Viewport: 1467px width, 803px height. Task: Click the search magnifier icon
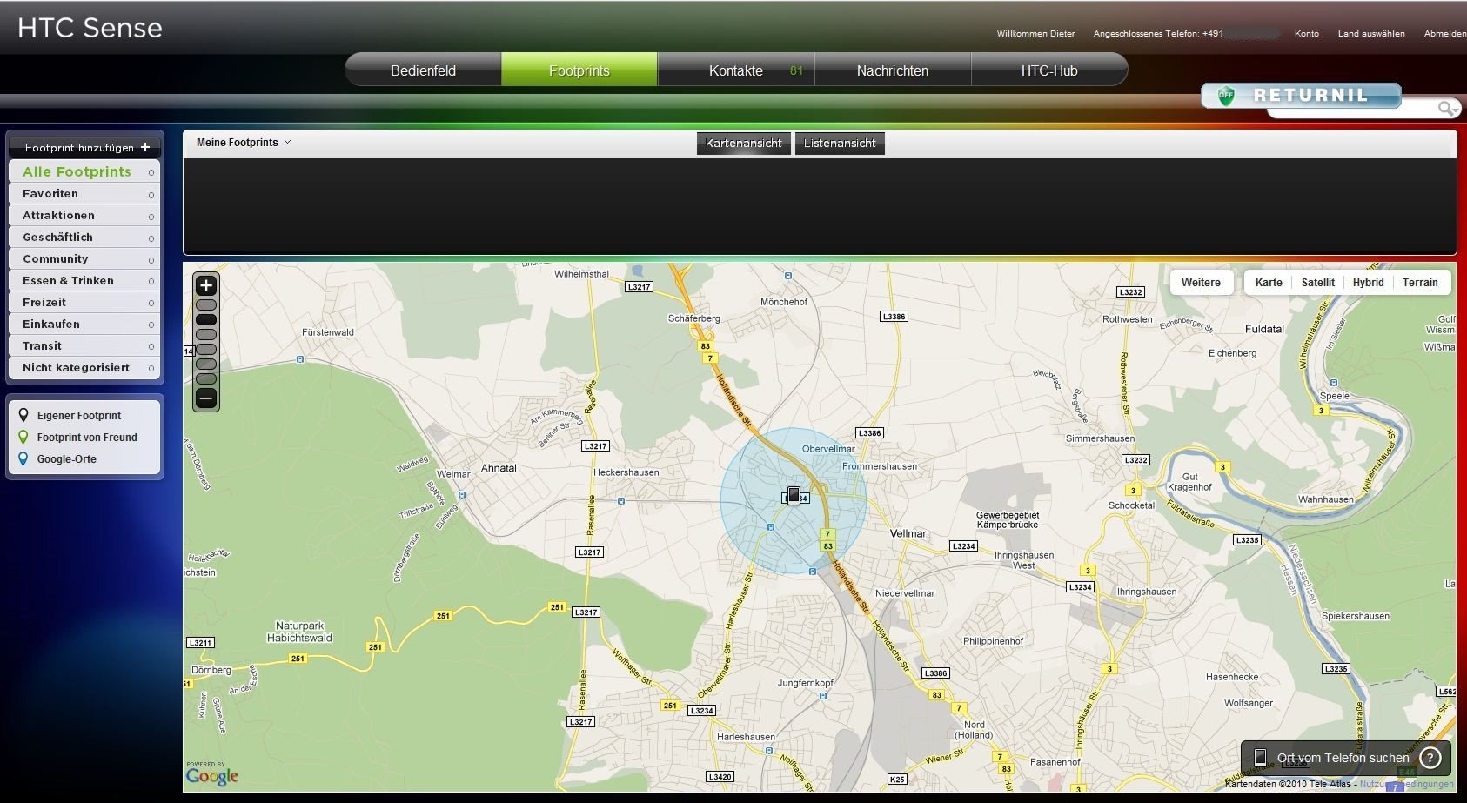pos(1446,108)
